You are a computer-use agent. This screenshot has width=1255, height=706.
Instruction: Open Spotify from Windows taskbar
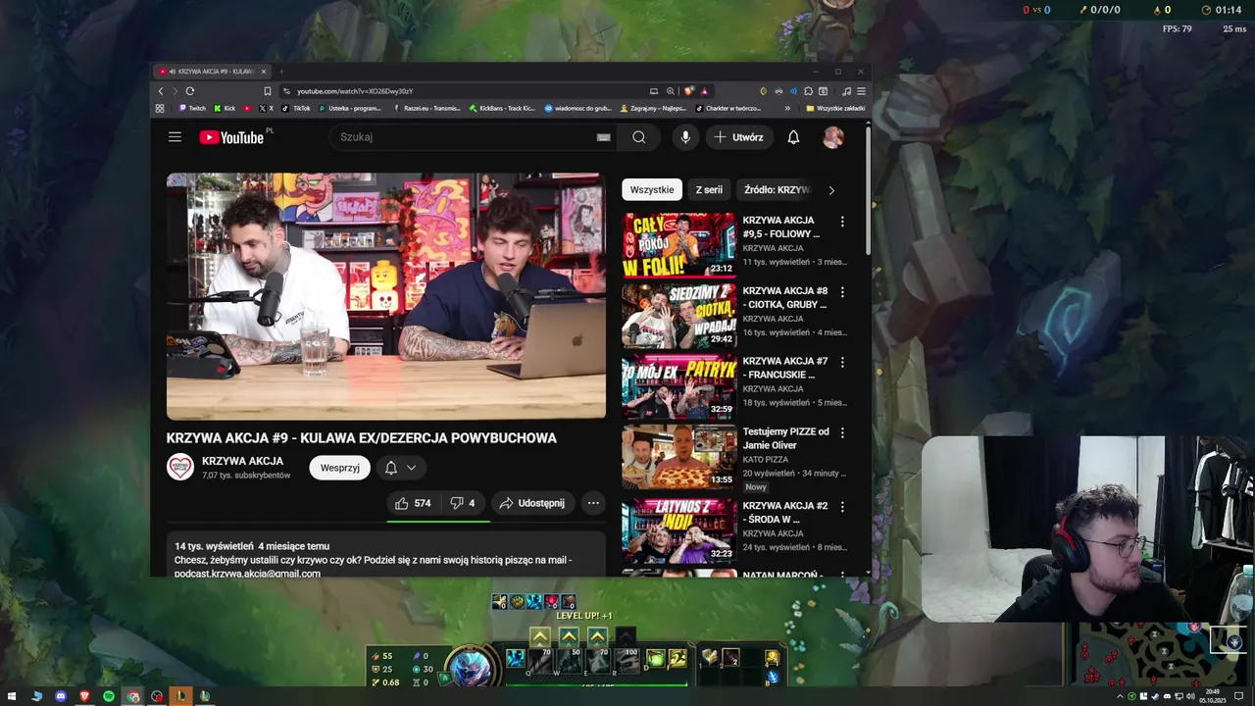tap(109, 696)
